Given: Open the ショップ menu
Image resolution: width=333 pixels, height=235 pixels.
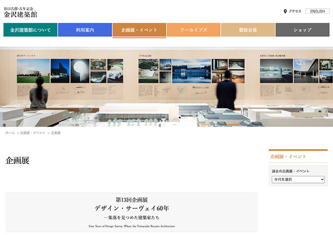Looking at the screenshot, I should pyautogui.click(x=303, y=30).
